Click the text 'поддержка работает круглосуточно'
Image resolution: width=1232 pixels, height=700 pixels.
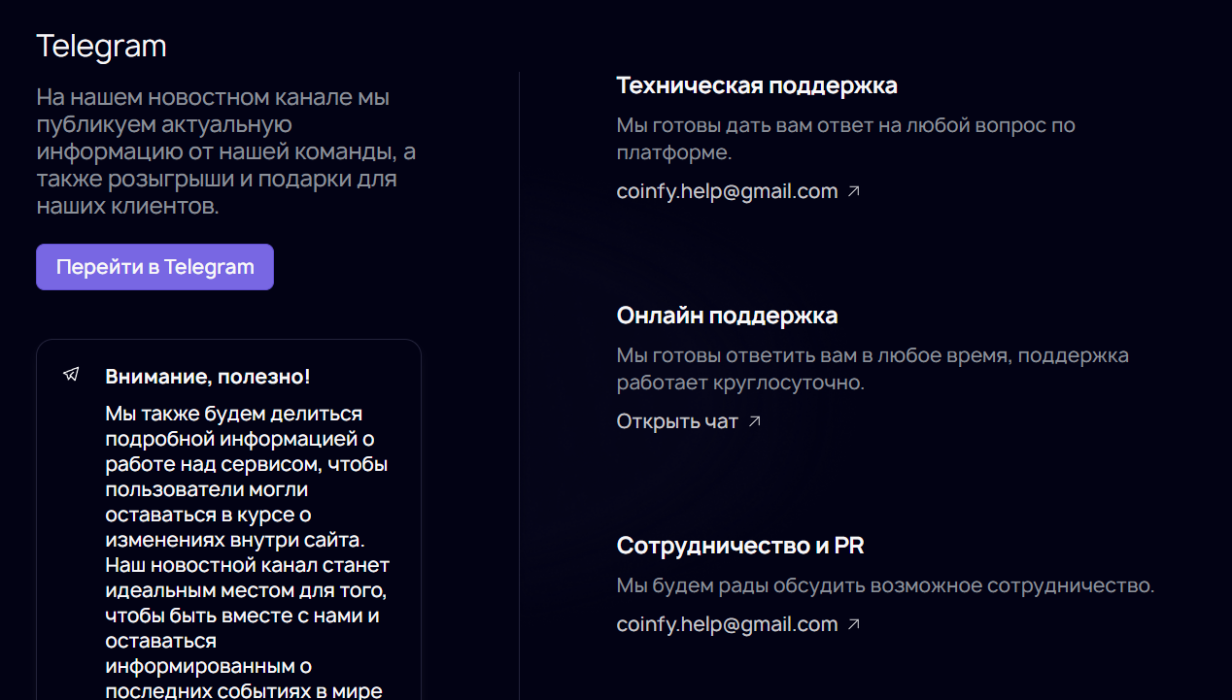[x=873, y=369]
